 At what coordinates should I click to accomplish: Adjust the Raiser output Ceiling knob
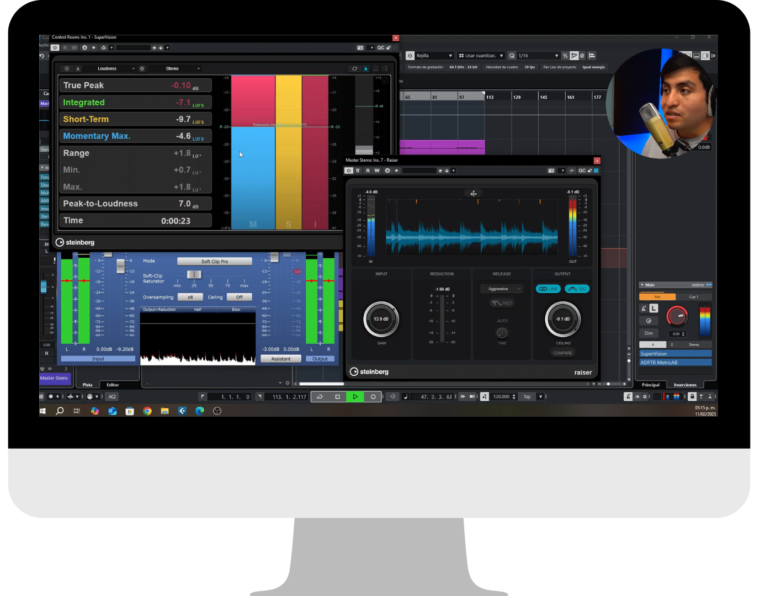[x=562, y=319]
